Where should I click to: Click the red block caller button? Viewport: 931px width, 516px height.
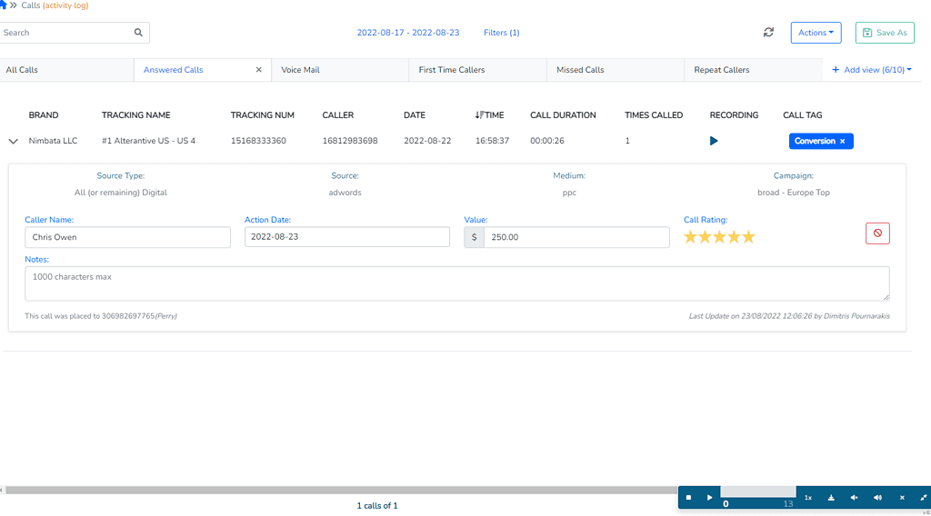coord(877,233)
